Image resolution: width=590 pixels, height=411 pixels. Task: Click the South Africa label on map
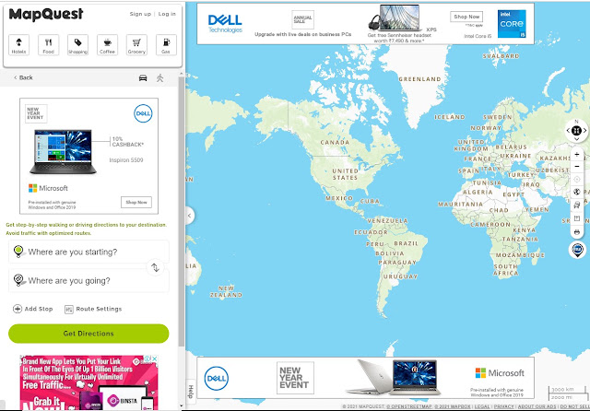506,270
